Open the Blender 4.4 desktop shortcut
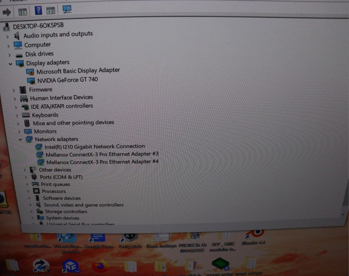This screenshot has width=349, height=276. pyautogui.click(x=254, y=237)
